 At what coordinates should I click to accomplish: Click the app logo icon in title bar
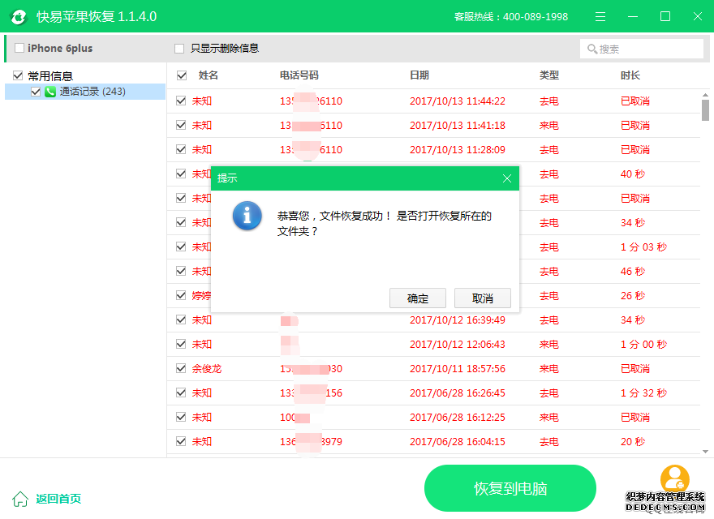[x=18, y=17]
